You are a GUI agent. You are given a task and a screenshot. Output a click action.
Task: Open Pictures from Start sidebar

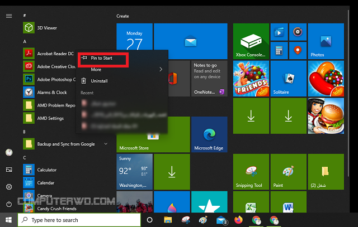click(x=9, y=170)
